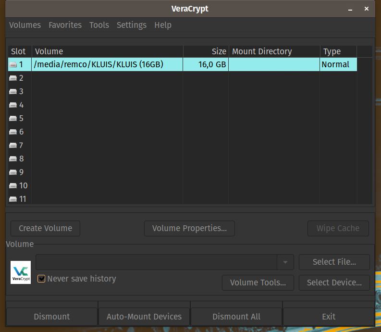Click the drive icon for slot 1
Screen dimensions: 381x332
coord(13,64)
